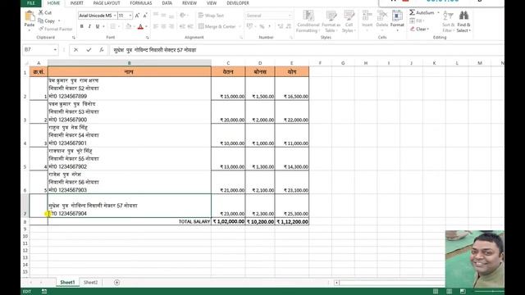Click the Merge & Center button
Screen dimensions: 525x295
(217, 26)
